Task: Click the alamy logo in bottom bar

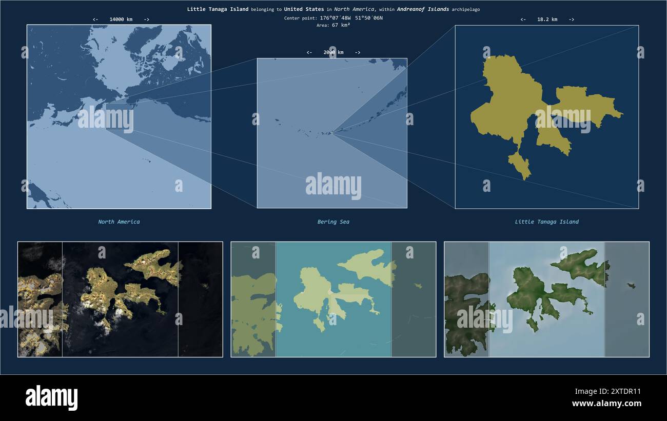Action: 51,398
